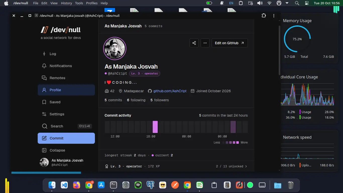The height and width of the screenshot is (193, 343).
Task: Open Visual Studio Code from the dock
Action: click(x=64, y=185)
